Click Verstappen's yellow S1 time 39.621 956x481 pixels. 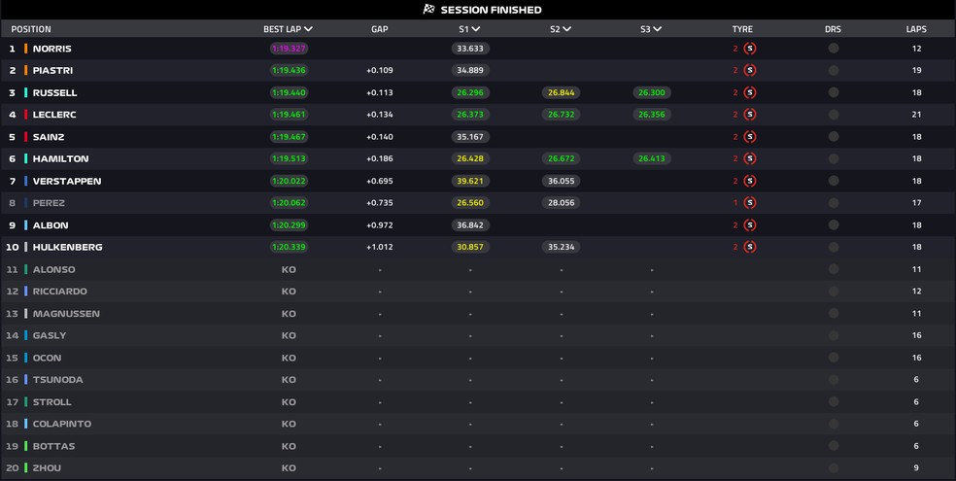470,182
